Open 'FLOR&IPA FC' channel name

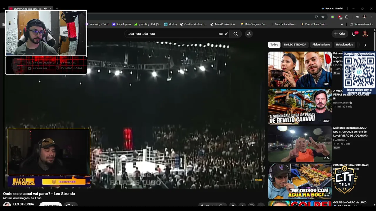pos(340,140)
